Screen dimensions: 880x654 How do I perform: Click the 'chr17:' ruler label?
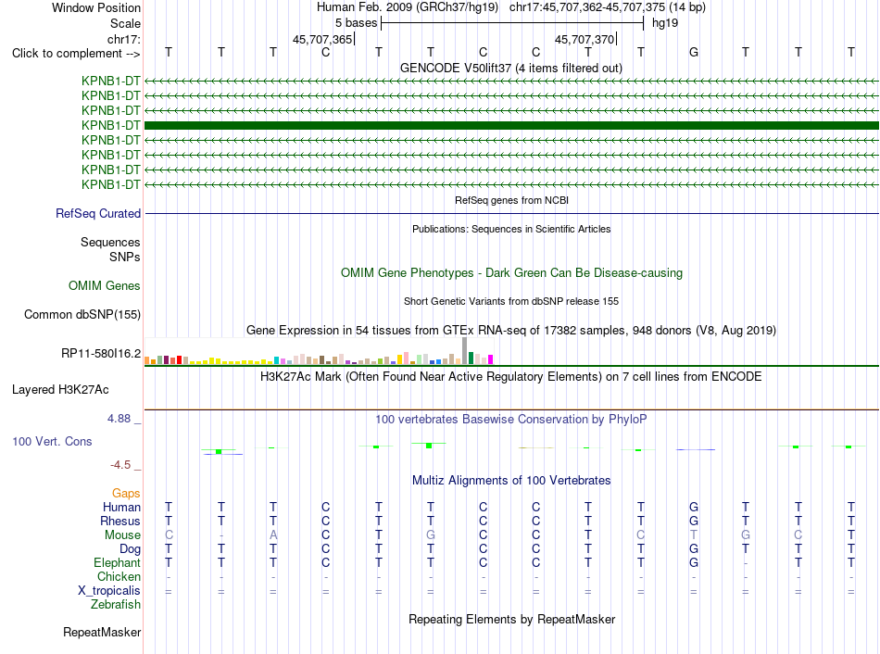coord(124,39)
